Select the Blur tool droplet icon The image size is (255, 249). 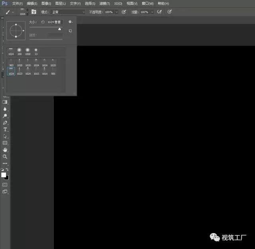pyautogui.click(x=5, y=109)
